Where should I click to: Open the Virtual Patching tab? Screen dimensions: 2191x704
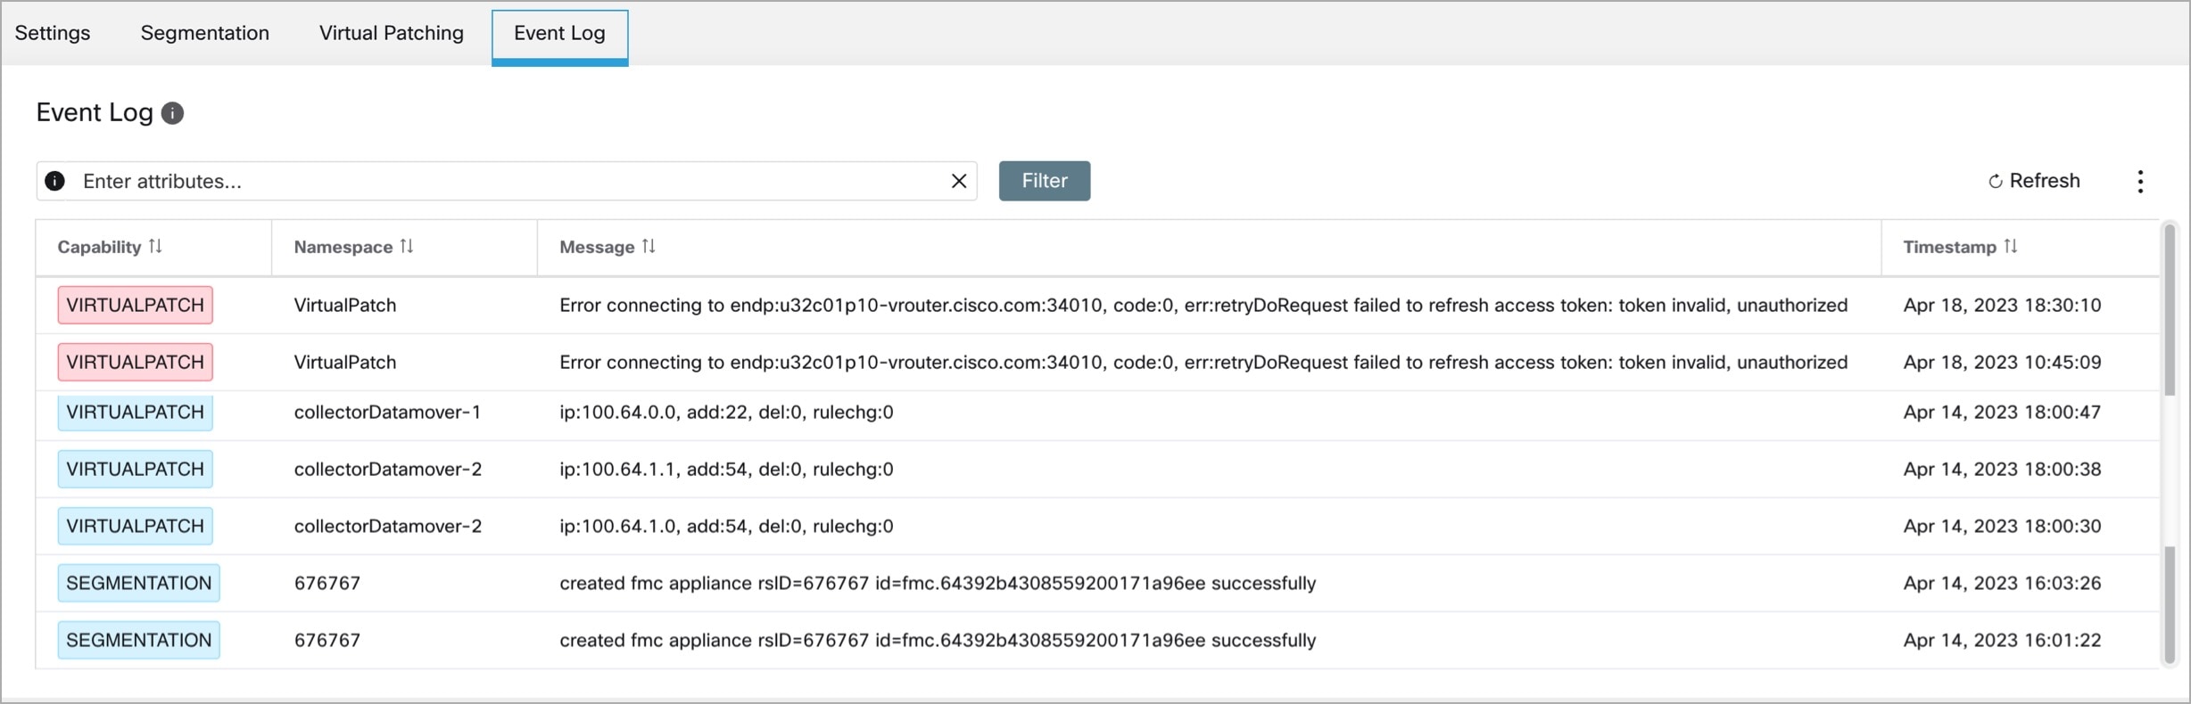tap(392, 33)
